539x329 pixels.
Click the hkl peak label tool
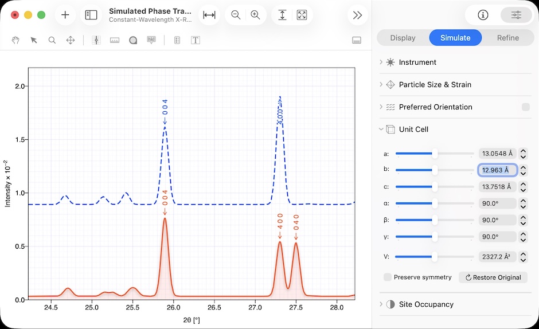151,40
